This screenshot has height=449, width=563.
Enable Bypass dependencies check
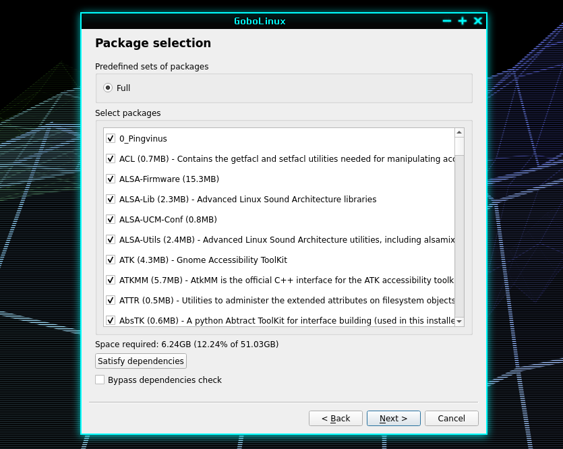[100, 380]
